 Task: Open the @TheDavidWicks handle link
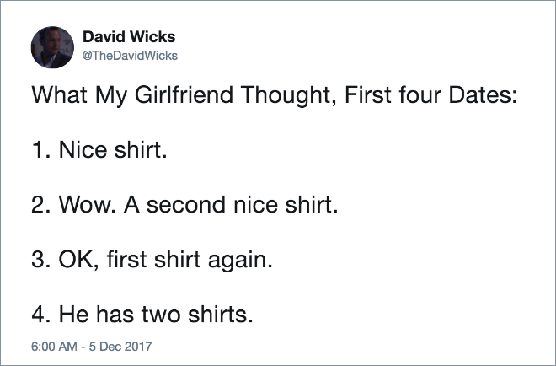[x=130, y=56]
